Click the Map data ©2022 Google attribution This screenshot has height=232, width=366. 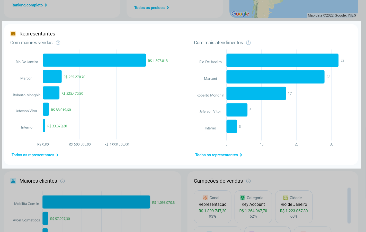[x=332, y=15]
